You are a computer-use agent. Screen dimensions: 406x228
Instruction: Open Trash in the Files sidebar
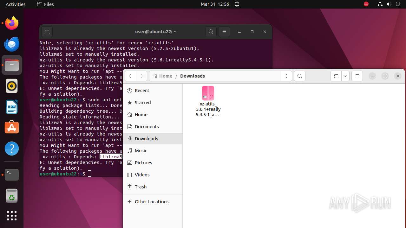pyautogui.click(x=153, y=187)
